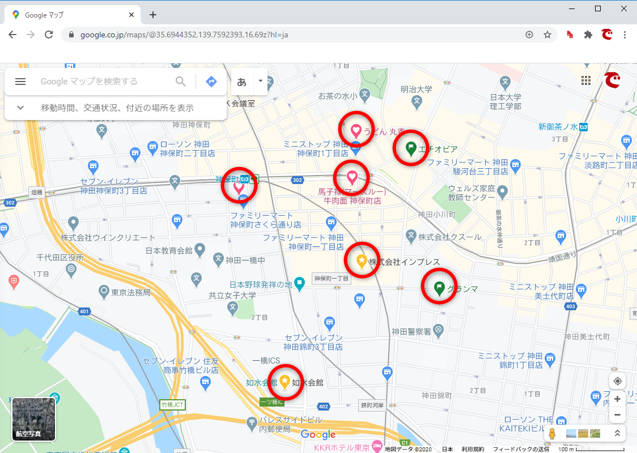Screen dimensions: 637x453
Task: Click the show my location button
Action: click(x=618, y=381)
